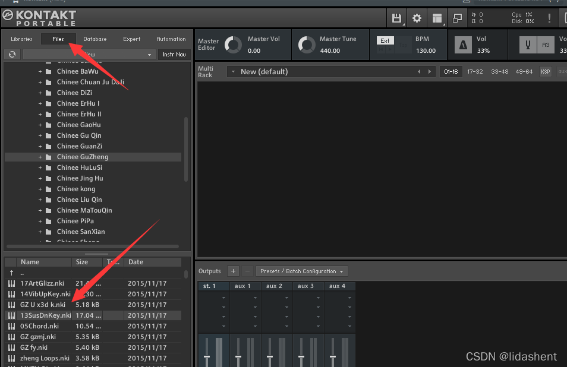Select the aux 3 output channel
The width and height of the screenshot is (567, 367).
pyautogui.click(x=308, y=286)
